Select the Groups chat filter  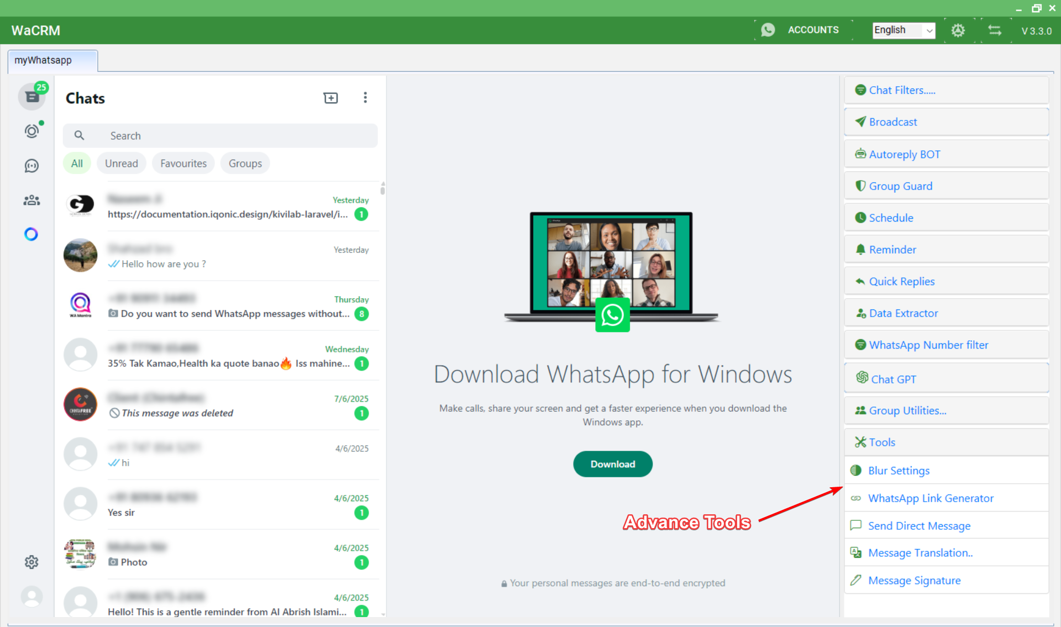(x=245, y=164)
